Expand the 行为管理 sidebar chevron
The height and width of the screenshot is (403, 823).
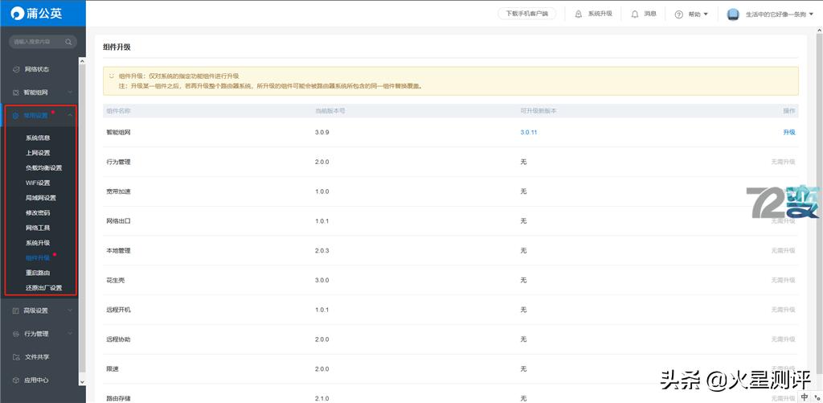71,334
